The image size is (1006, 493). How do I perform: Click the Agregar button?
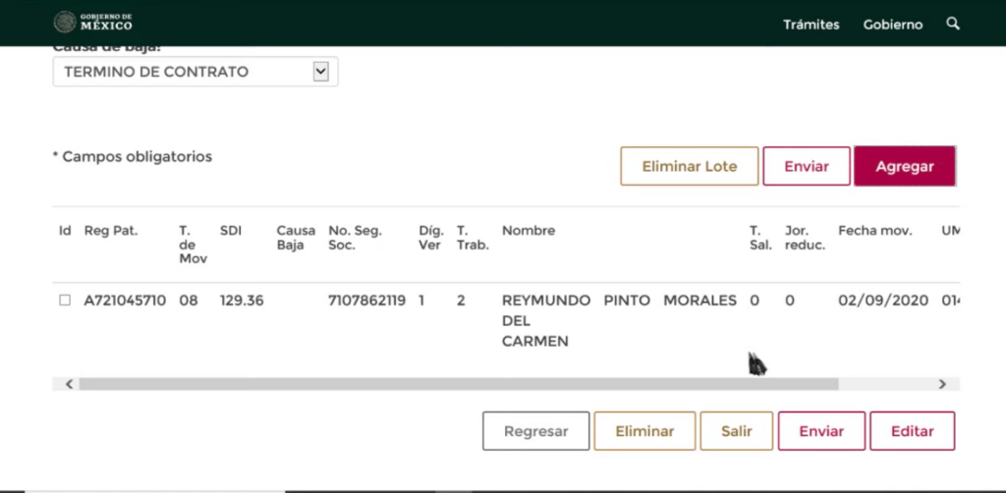click(905, 167)
